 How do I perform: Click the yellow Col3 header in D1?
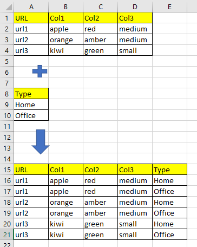[135, 18]
